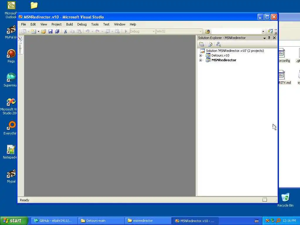The image size is (300, 225).
Task: Click the Pego desktop icon
Action: pos(11,56)
